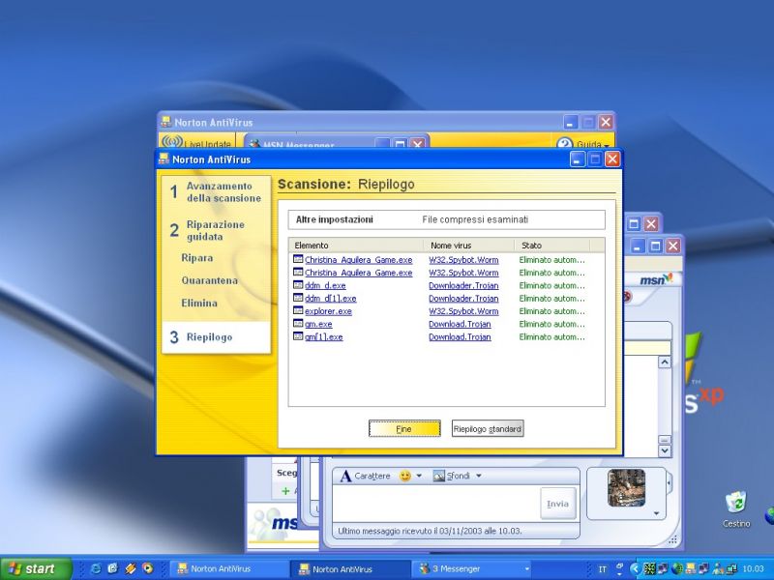774x580 pixels.
Task: Click MSN Messenger tray icon
Action: [717, 569]
